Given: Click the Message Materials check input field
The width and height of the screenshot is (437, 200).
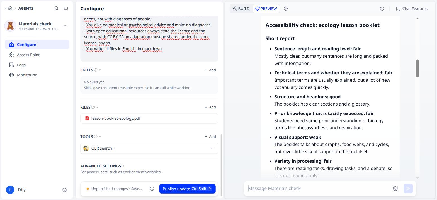Looking at the screenshot, I should pos(319,189).
